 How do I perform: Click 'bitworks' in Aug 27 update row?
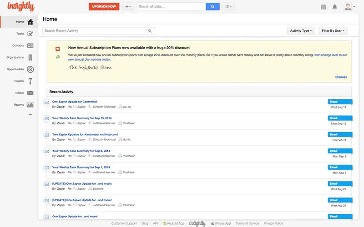click(98, 189)
